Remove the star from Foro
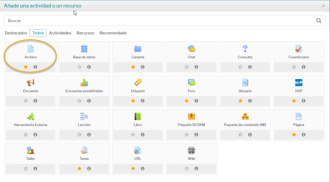 (x=187, y=101)
